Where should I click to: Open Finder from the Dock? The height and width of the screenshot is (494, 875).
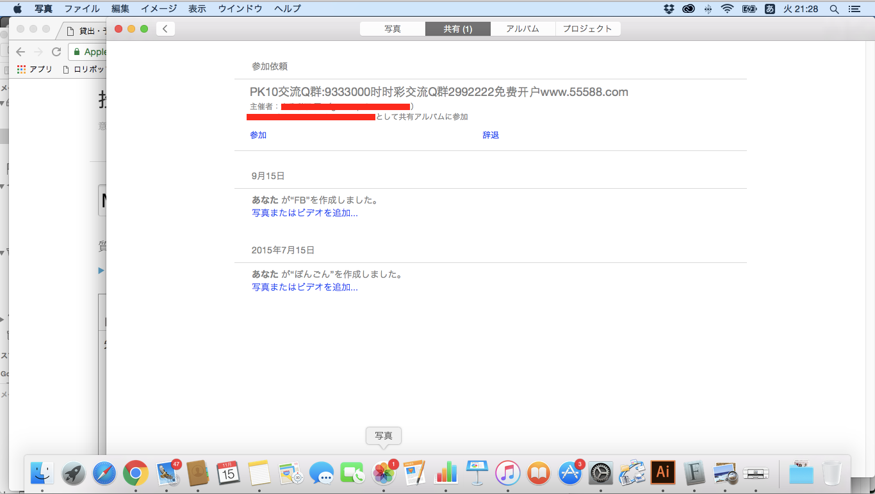click(42, 473)
